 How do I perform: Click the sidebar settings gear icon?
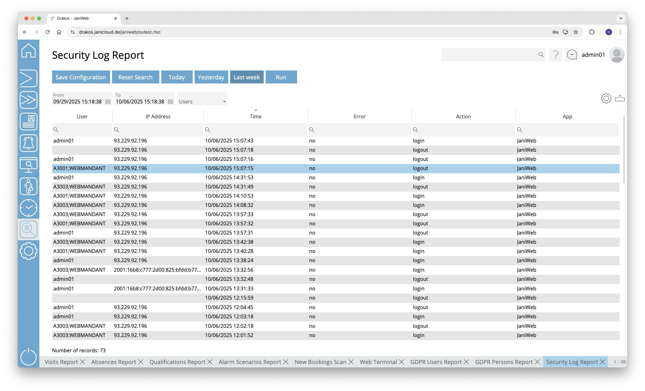[29, 251]
